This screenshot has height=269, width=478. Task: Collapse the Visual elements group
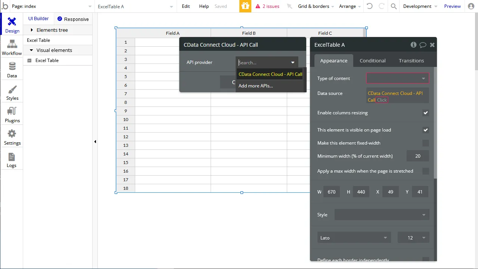31,50
